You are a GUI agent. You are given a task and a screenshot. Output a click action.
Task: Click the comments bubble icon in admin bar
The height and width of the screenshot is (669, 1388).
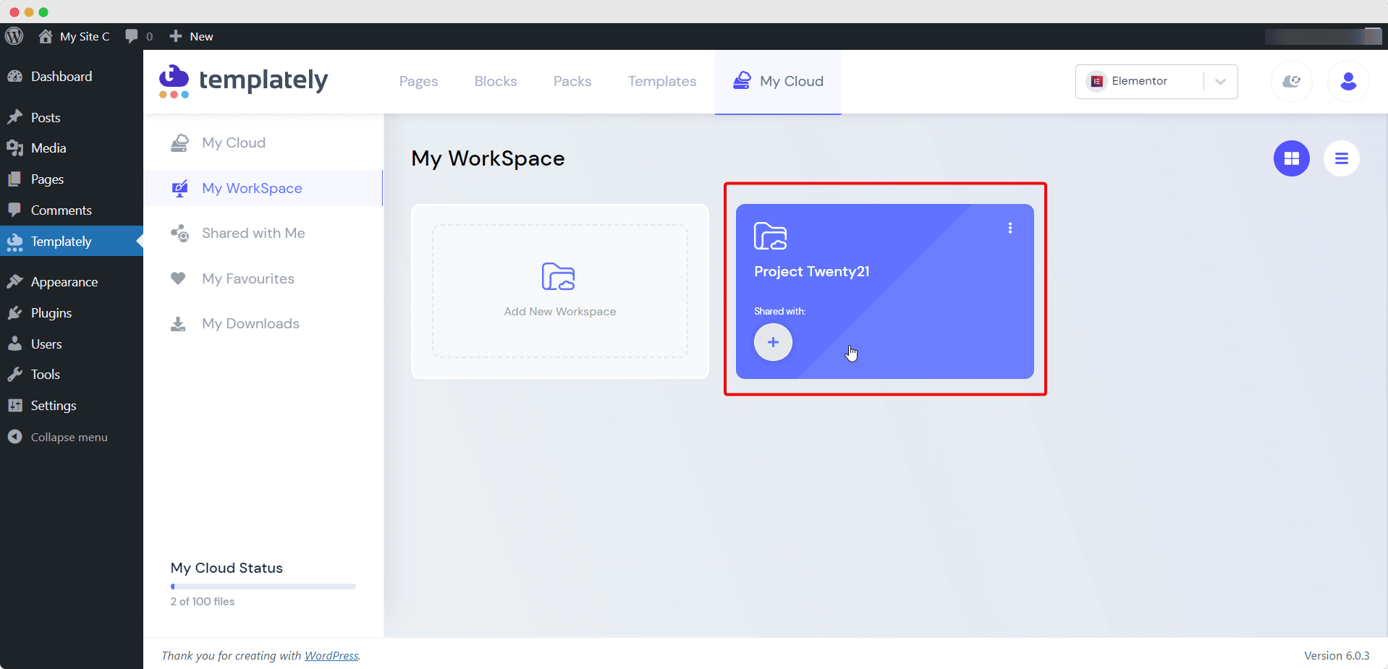[132, 36]
